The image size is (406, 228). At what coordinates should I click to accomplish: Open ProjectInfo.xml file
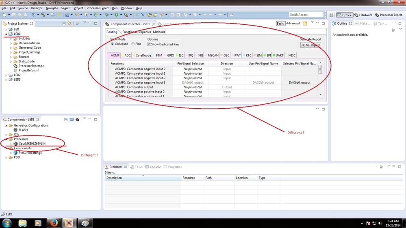[26, 70]
